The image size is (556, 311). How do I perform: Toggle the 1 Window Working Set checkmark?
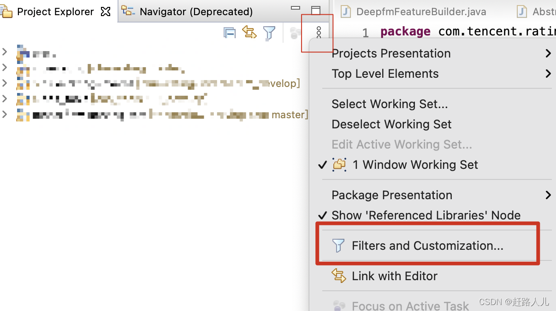click(322, 164)
